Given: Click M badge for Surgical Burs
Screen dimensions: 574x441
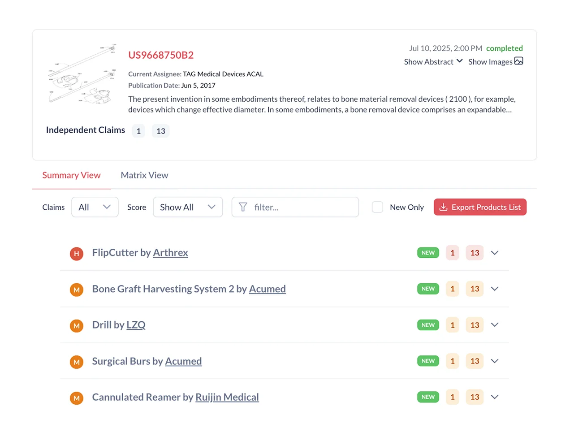Looking at the screenshot, I should tap(77, 362).
